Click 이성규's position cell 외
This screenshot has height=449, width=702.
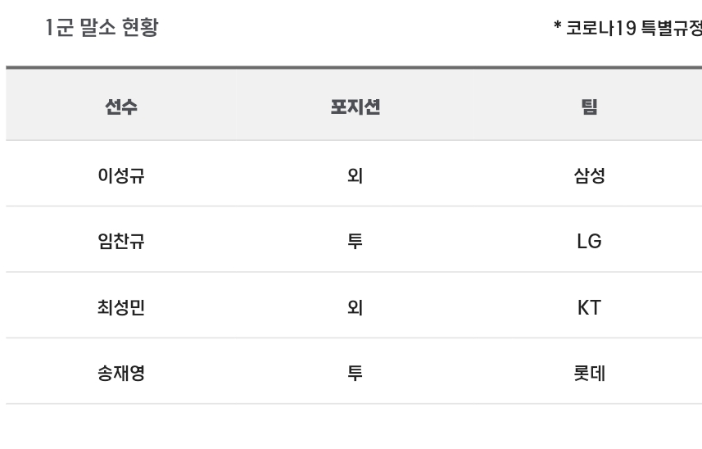(x=355, y=175)
